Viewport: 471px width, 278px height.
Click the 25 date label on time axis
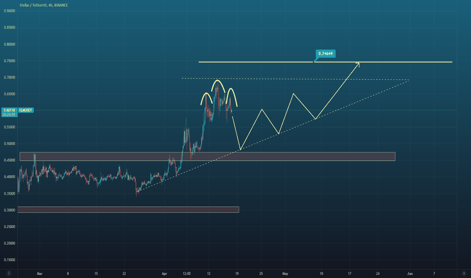[x=261, y=273]
